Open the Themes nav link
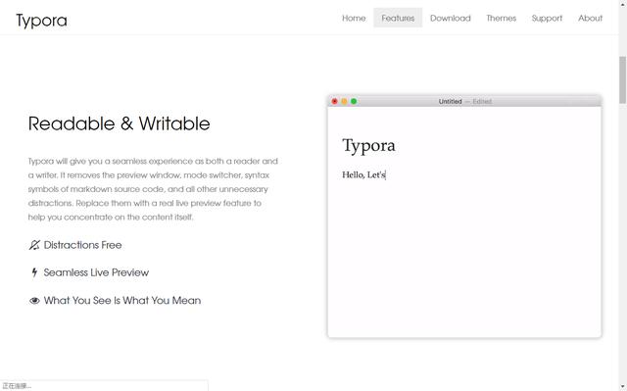 (x=501, y=18)
